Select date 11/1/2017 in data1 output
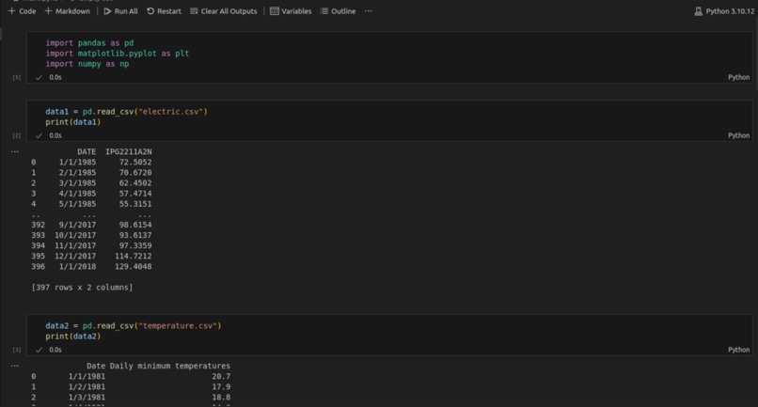This screenshot has width=758, height=407. coord(75,246)
